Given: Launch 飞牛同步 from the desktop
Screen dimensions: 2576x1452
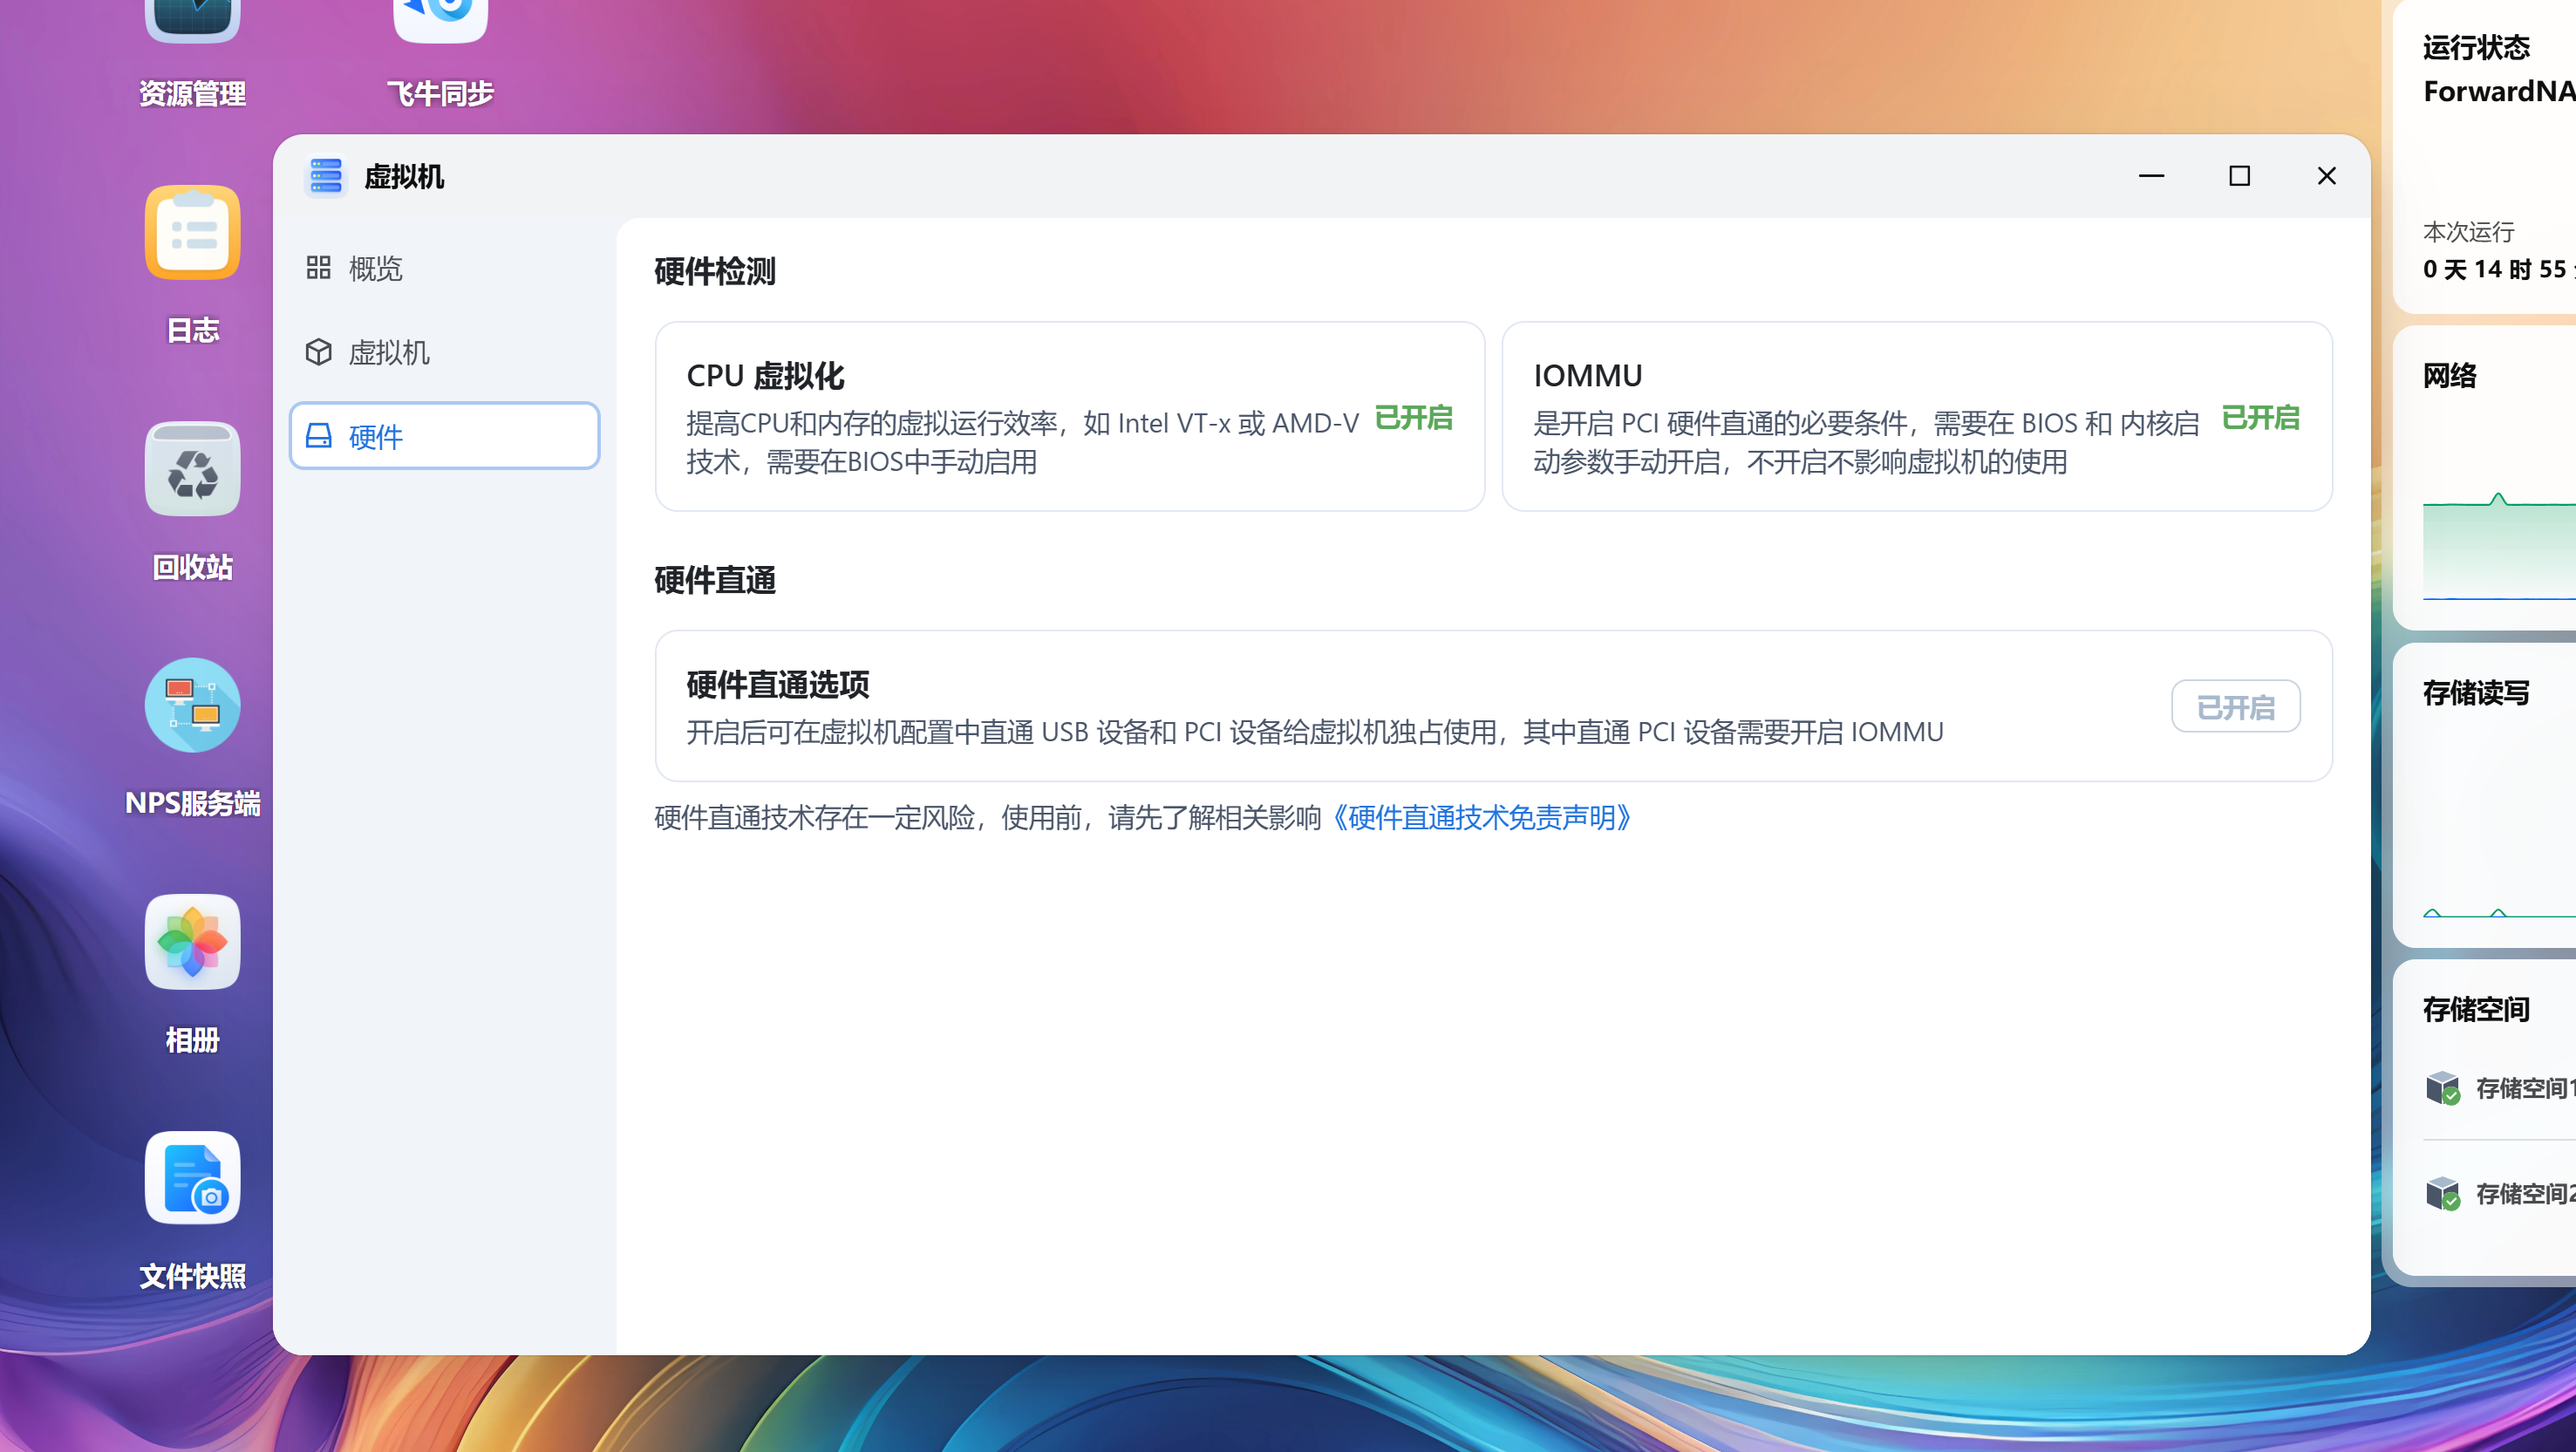Looking at the screenshot, I should [x=440, y=20].
